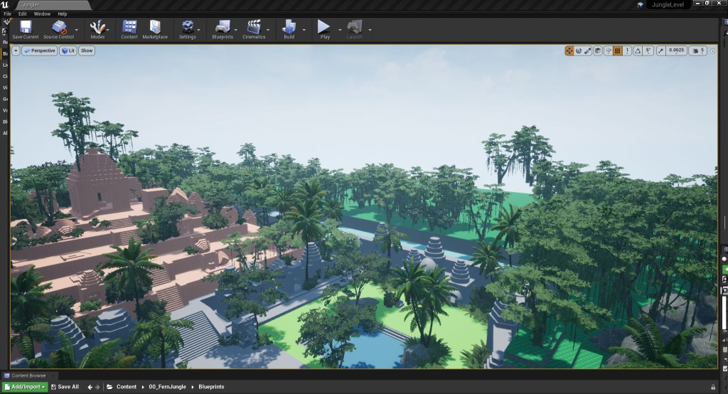Click the Save All button

tap(65, 387)
